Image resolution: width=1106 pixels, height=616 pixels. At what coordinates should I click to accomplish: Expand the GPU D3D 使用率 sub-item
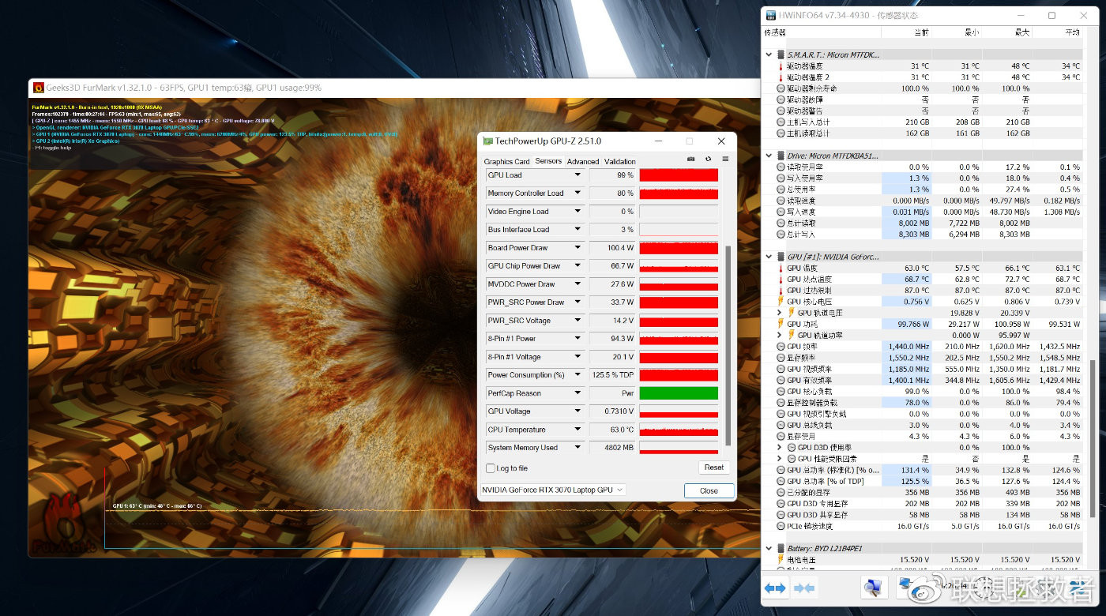[781, 448]
